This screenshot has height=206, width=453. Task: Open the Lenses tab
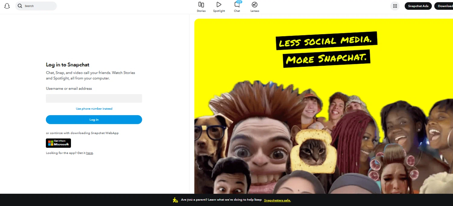coord(255,7)
